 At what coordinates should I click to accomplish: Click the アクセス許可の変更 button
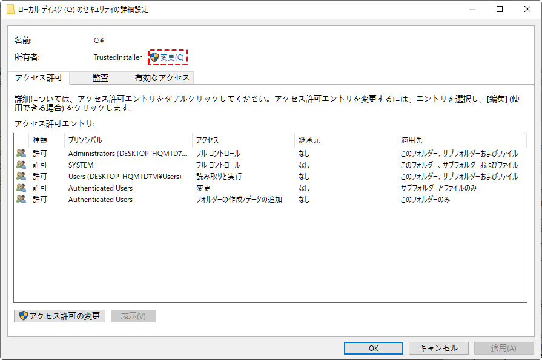pos(59,316)
